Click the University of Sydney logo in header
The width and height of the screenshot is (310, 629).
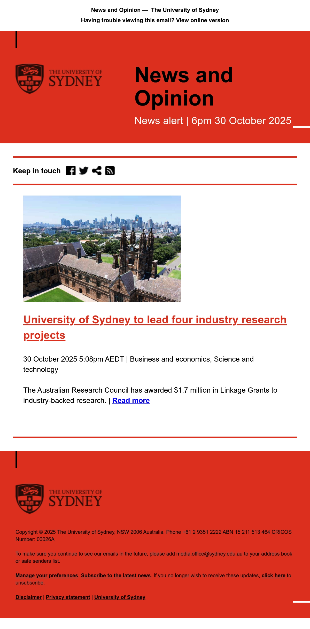pyautogui.click(x=59, y=79)
